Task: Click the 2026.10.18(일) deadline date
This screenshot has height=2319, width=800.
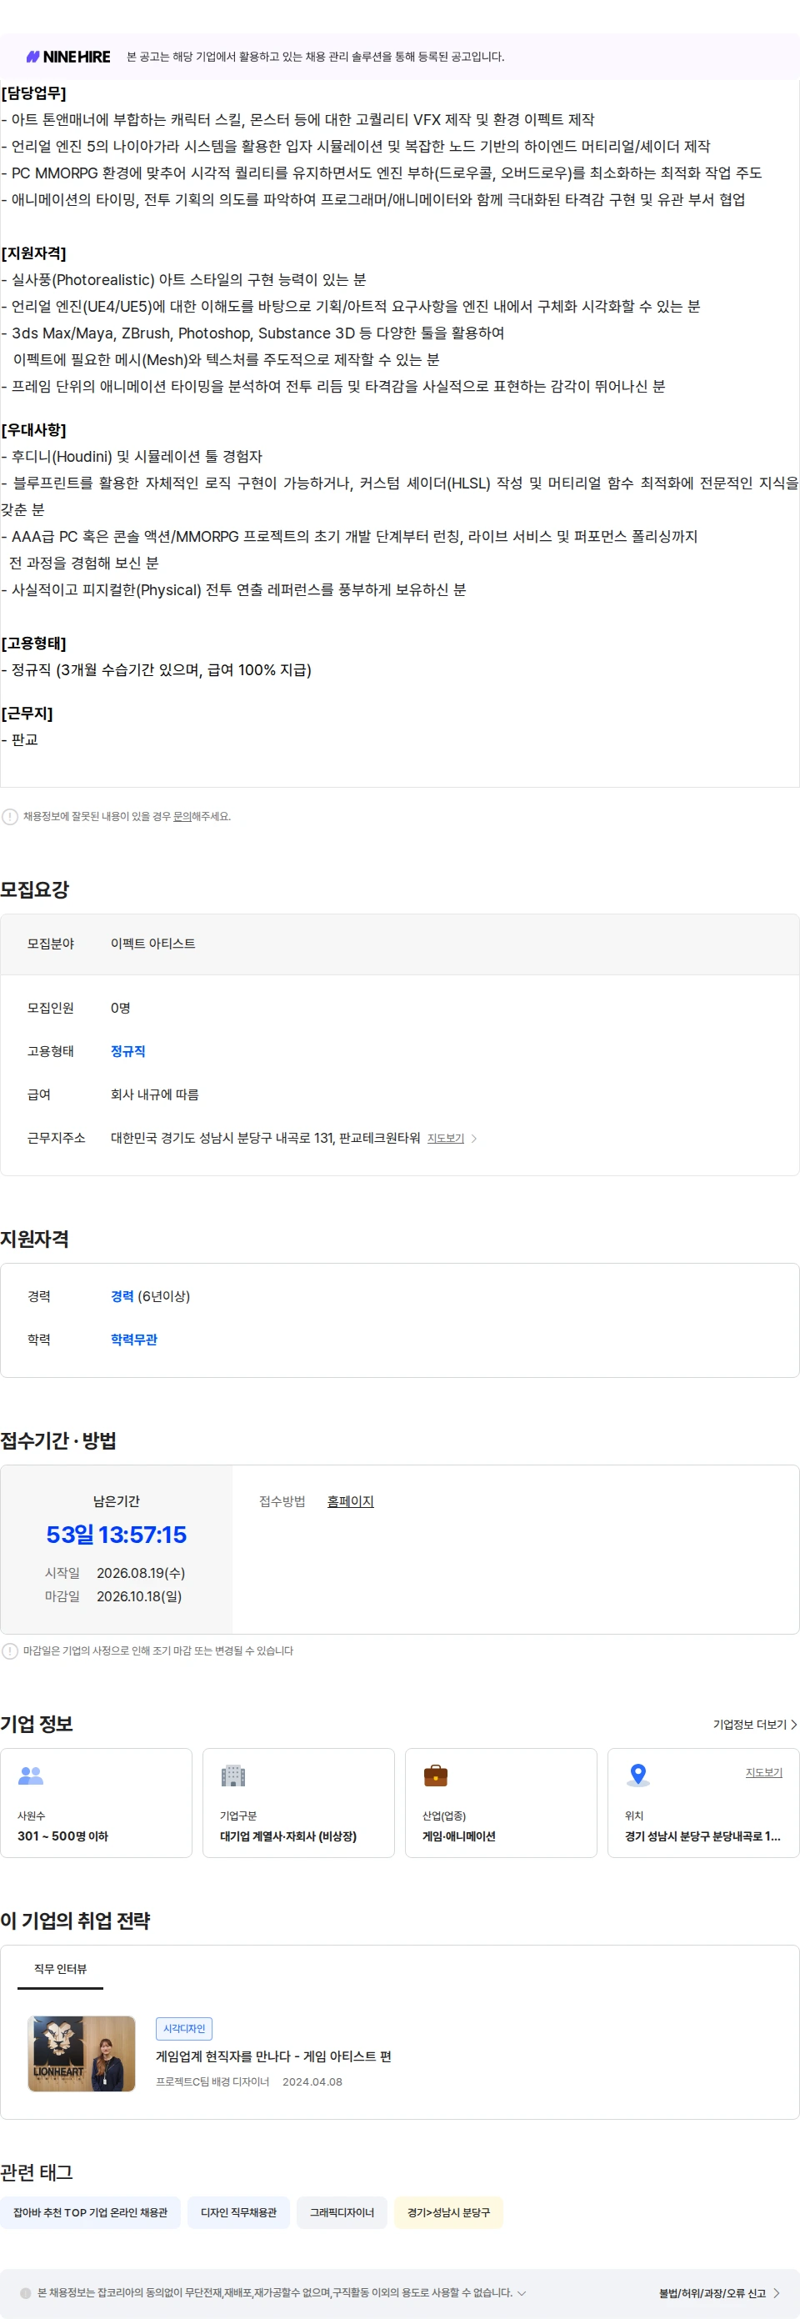Action: coord(139,1596)
